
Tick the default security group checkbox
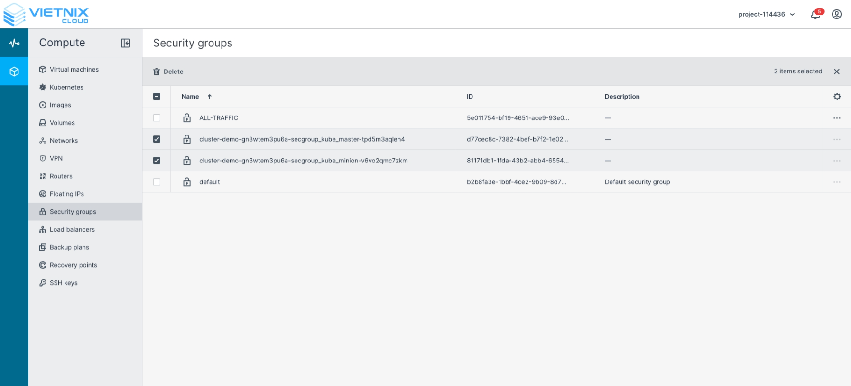click(157, 182)
